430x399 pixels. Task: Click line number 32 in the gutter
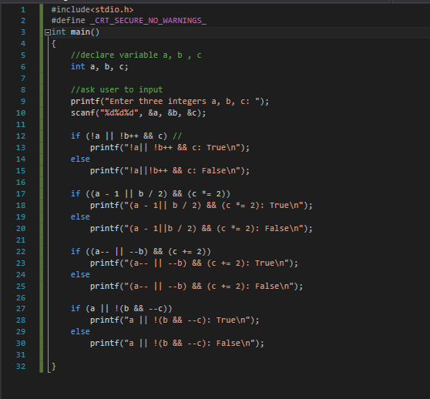(x=21, y=367)
